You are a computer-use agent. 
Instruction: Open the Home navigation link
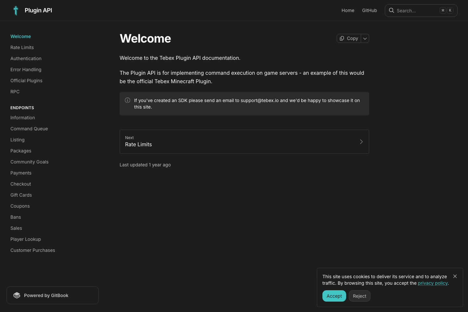(348, 10)
